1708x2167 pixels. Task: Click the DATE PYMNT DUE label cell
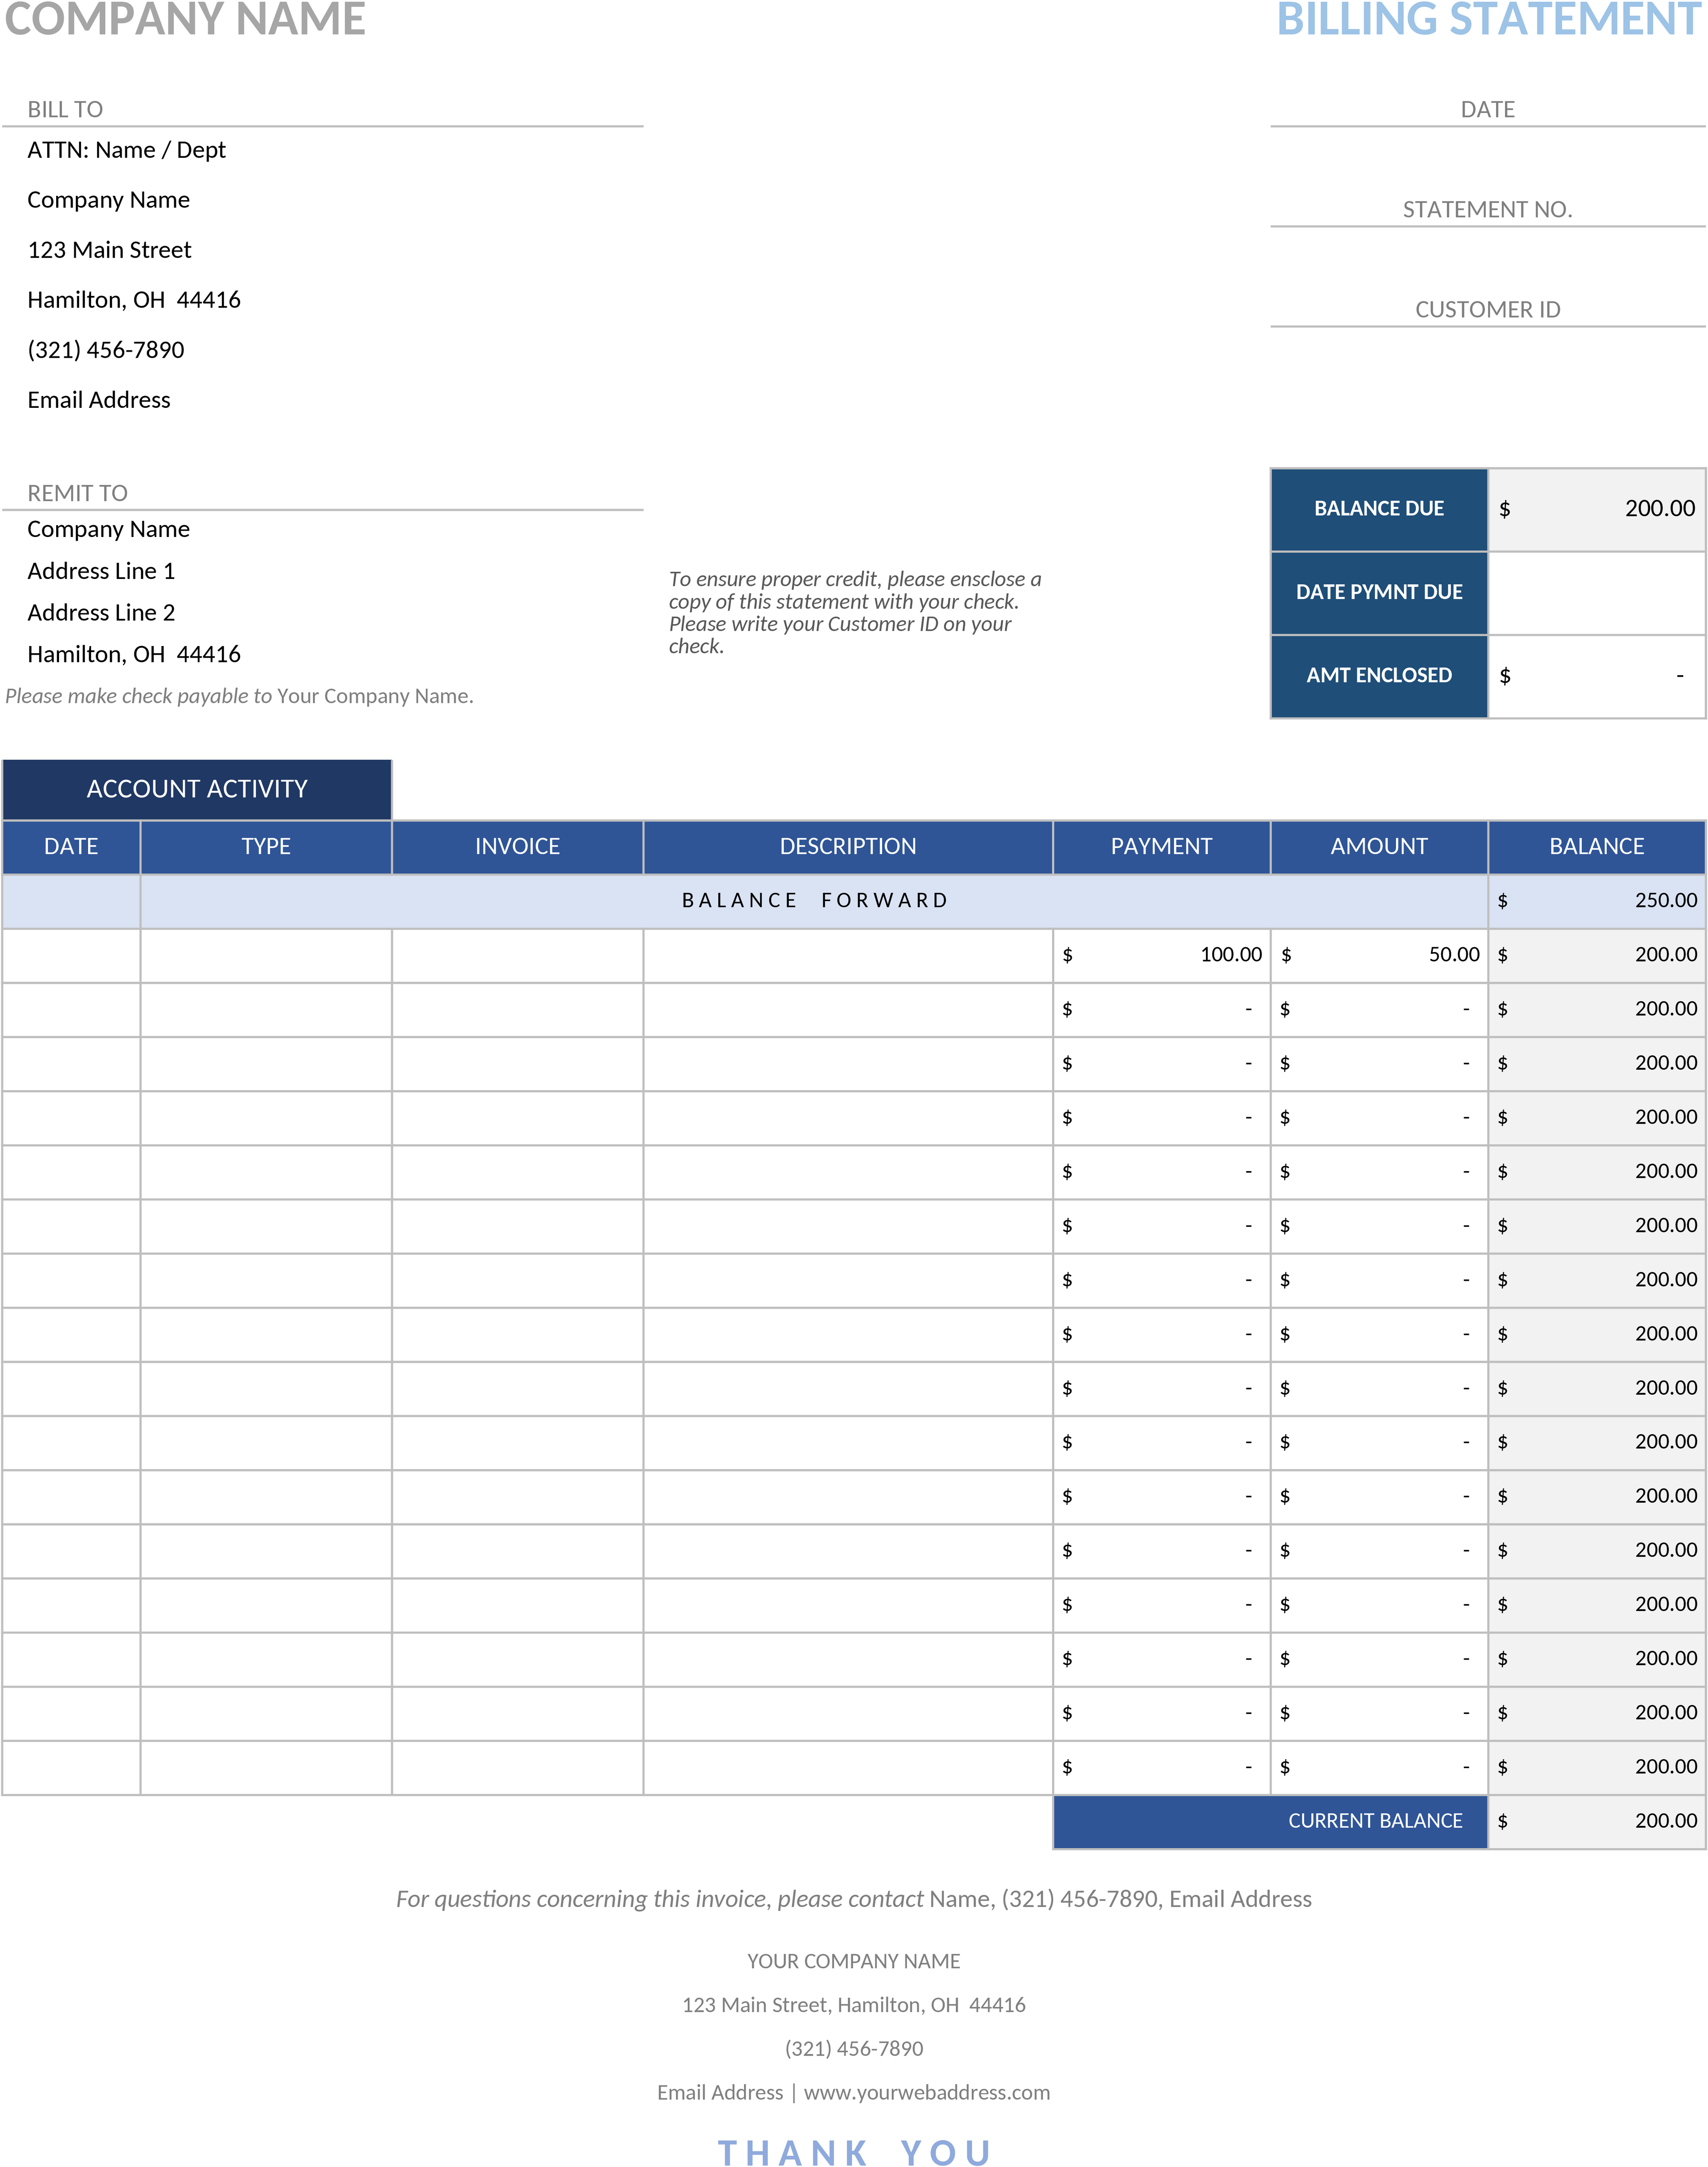(1379, 592)
